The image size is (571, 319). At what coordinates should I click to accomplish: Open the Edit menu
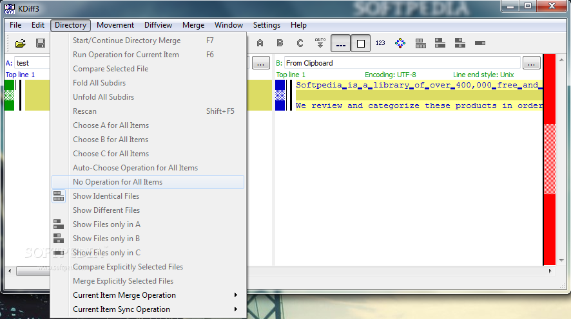[38, 25]
